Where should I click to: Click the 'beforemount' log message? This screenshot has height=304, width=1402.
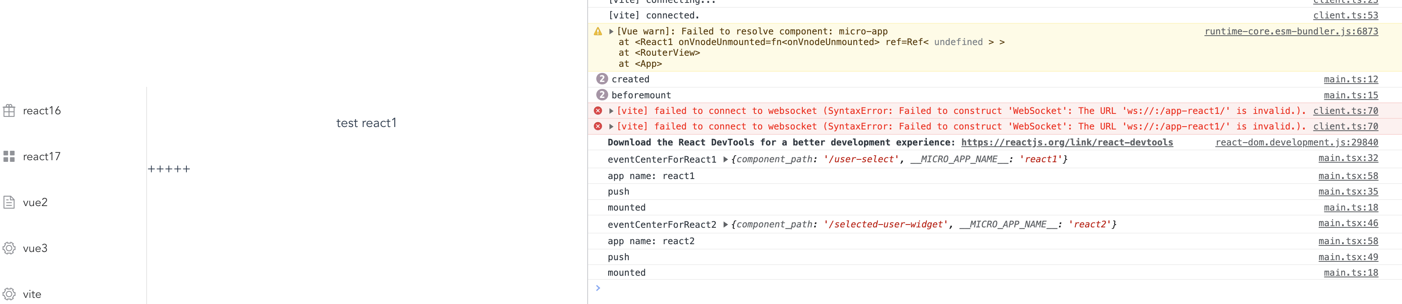(641, 95)
